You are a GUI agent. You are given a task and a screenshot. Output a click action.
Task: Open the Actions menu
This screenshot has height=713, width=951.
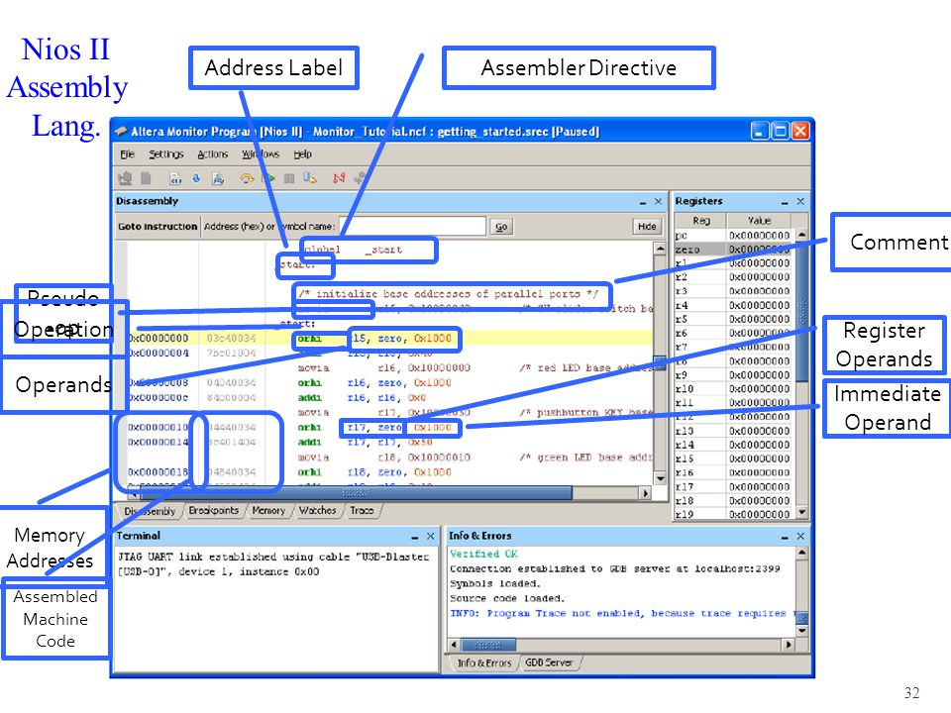212,154
